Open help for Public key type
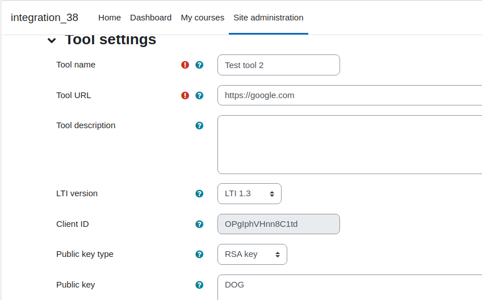Image resolution: width=482 pixels, height=300 pixels. pyautogui.click(x=199, y=254)
